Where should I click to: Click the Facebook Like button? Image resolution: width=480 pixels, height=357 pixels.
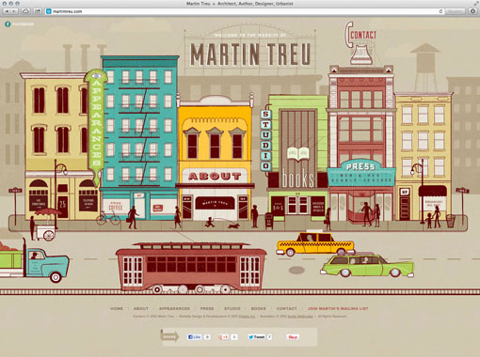coord(194,337)
